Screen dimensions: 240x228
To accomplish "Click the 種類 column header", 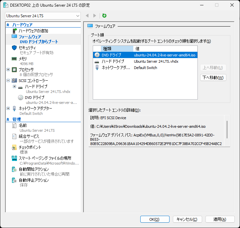I will pyautogui.click(x=117, y=49).
